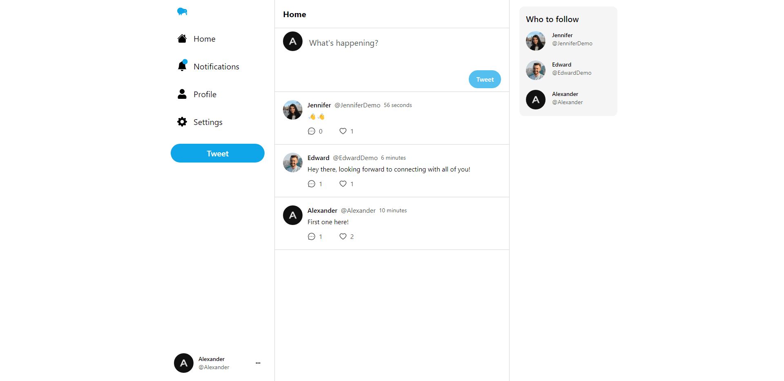This screenshot has width=784, height=381.
Task: Click the Home house icon in sidebar
Action: (182, 39)
